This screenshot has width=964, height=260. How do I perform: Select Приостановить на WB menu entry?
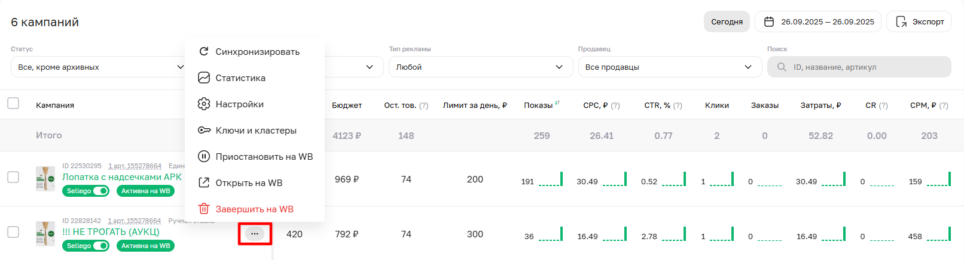(264, 157)
